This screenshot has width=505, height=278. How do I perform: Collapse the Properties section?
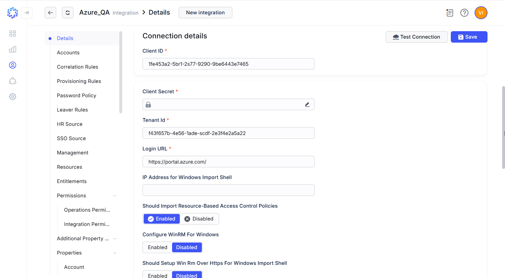[115, 253]
